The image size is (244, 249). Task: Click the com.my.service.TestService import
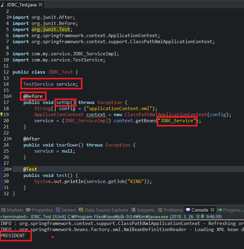pos(68,60)
